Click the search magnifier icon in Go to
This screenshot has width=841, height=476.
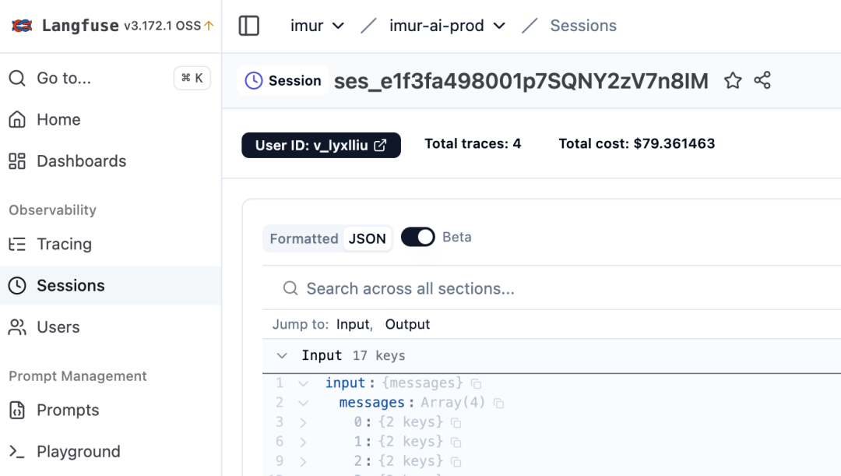pos(17,79)
